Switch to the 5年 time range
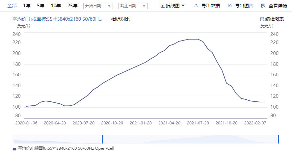This screenshot has height=157, width=292. tap(41, 6)
